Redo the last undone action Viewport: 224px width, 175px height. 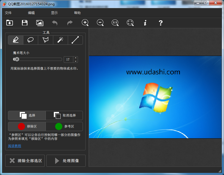coord(70,23)
